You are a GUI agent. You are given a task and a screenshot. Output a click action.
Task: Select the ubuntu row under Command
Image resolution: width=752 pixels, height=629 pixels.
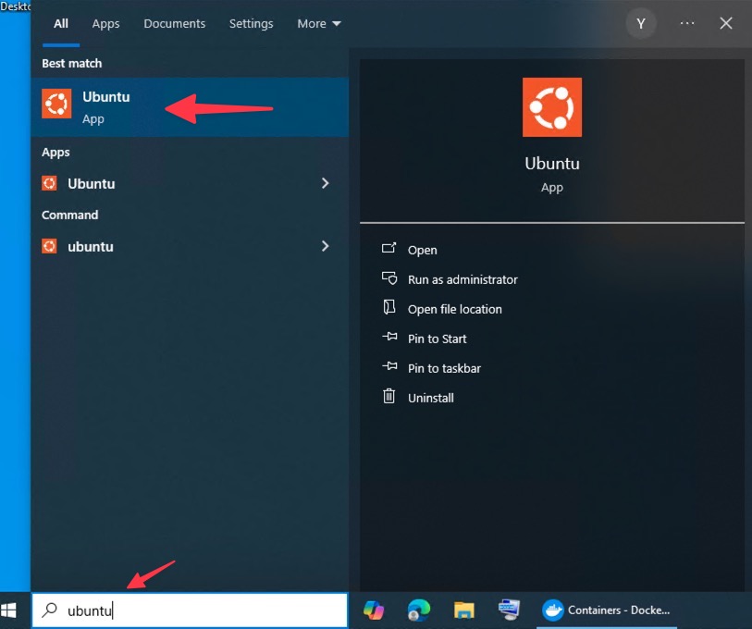tap(190, 246)
